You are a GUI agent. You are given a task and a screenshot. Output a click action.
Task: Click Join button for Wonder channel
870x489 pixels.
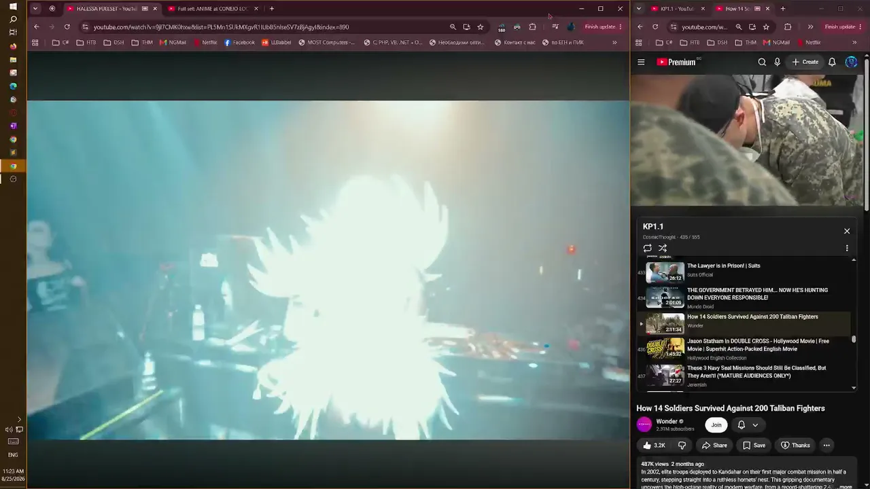click(x=716, y=425)
